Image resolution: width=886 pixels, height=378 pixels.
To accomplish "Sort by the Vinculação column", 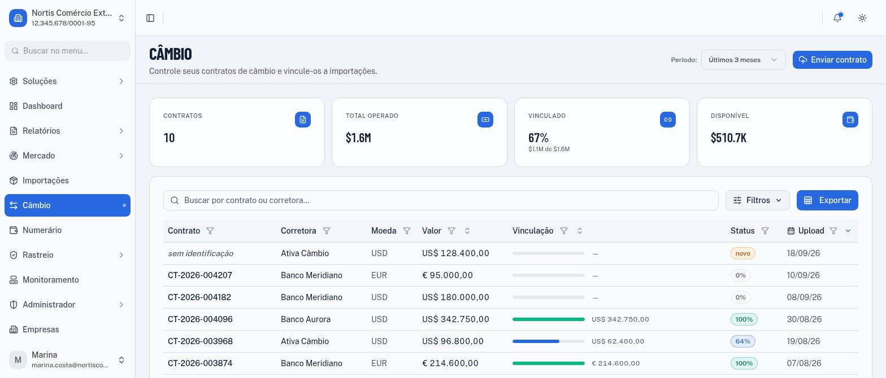I will (x=580, y=231).
